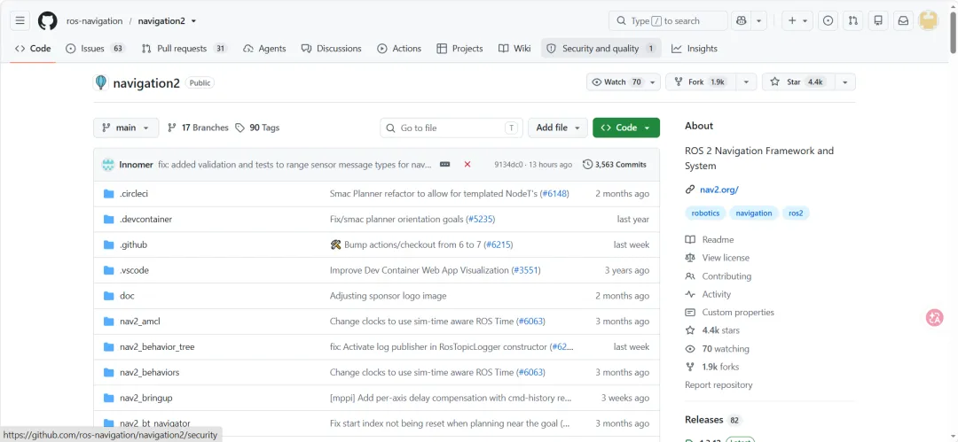958x442 pixels.
Task: Open View license link
Action: (x=717, y=258)
